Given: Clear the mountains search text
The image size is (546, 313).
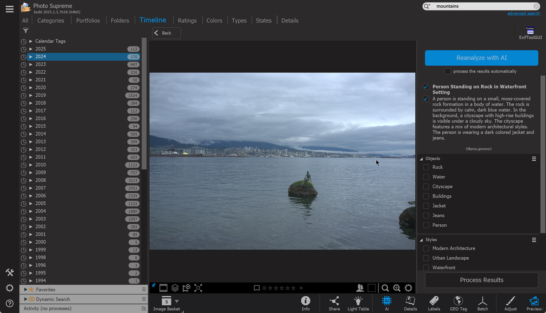Looking at the screenshot, I should point(536,6).
